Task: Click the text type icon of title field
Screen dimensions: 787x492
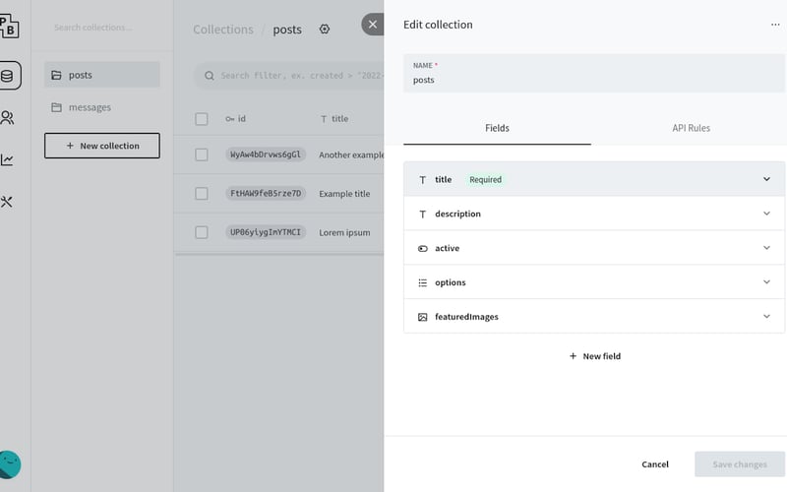Action: [x=423, y=180]
